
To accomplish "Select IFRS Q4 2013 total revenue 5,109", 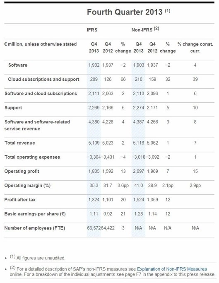I will tap(94, 143).
